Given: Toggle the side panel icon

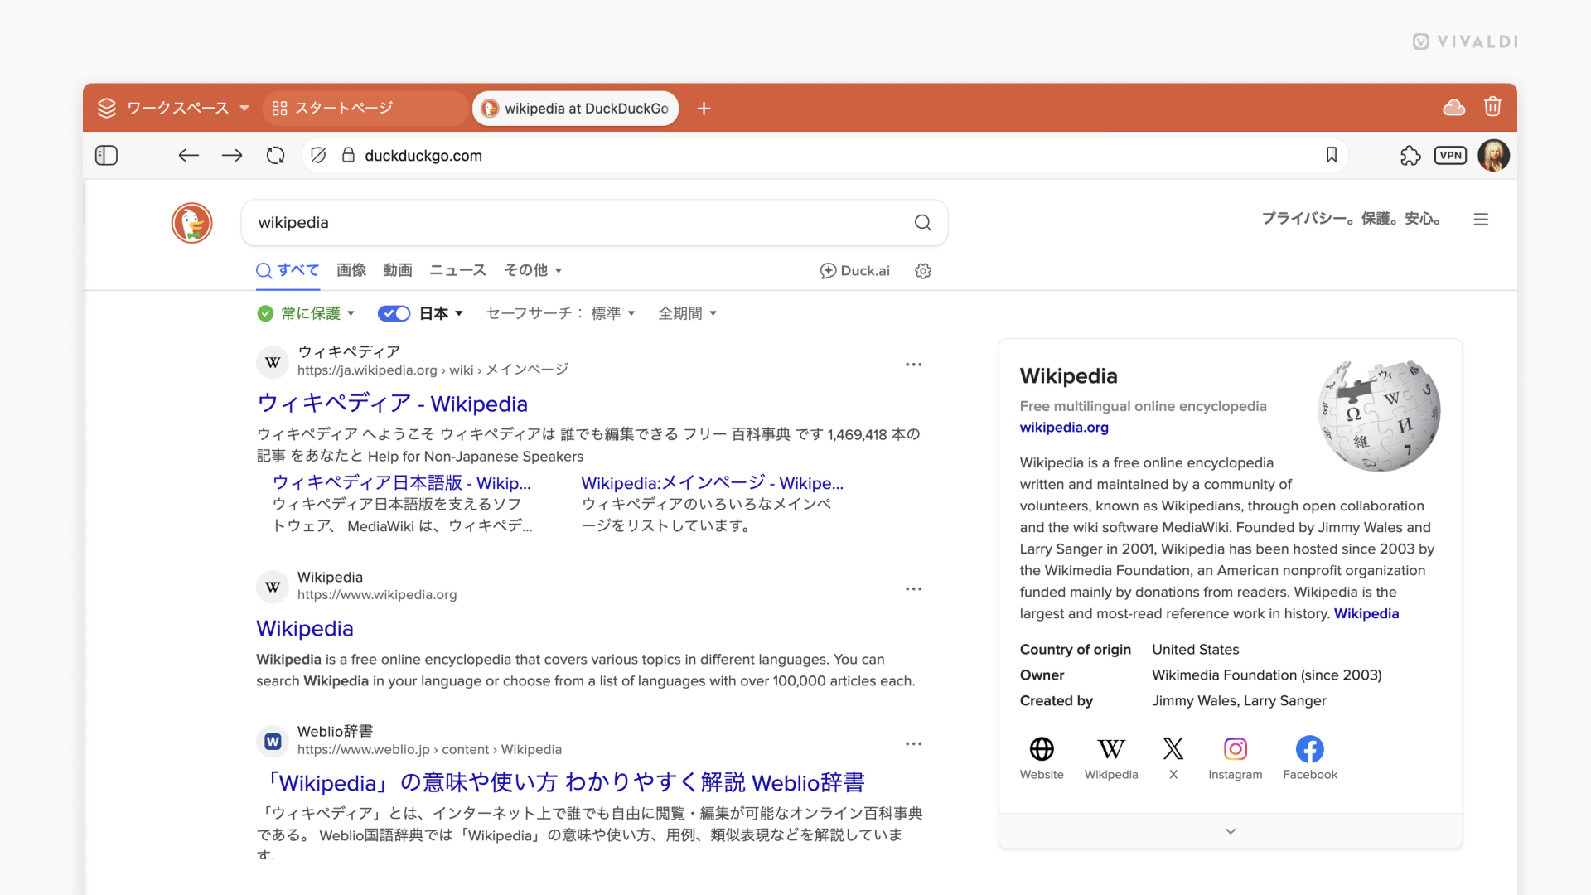Looking at the screenshot, I should [x=107, y=156].
